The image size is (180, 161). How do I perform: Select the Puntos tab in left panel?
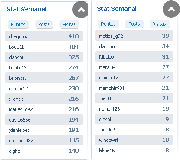coord(18,24)
